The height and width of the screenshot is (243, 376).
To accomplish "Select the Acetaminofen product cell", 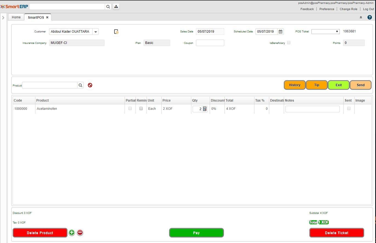I will [80, 109].
